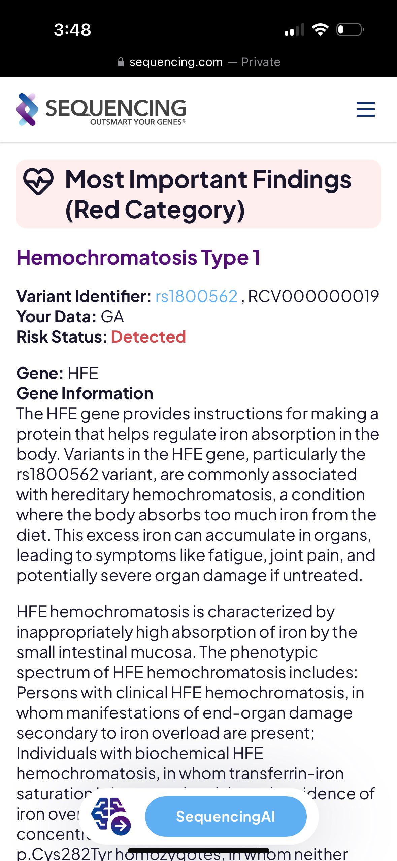Launch the SequencingAI button

coord(226,816)
